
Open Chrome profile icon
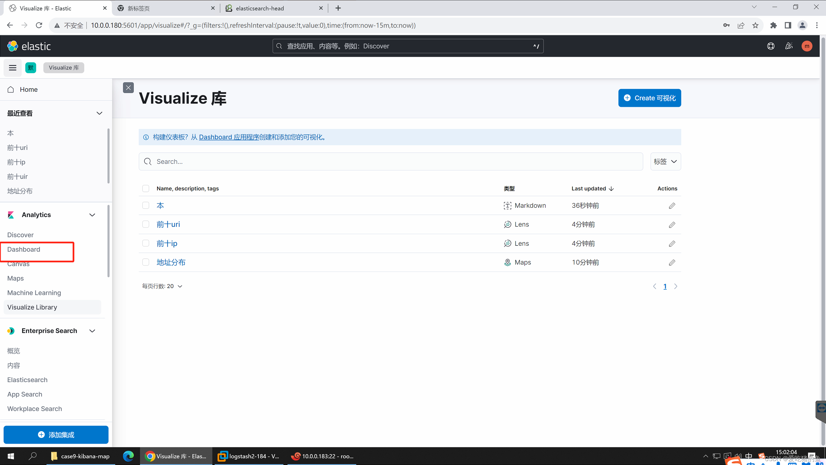click(802, 25)
